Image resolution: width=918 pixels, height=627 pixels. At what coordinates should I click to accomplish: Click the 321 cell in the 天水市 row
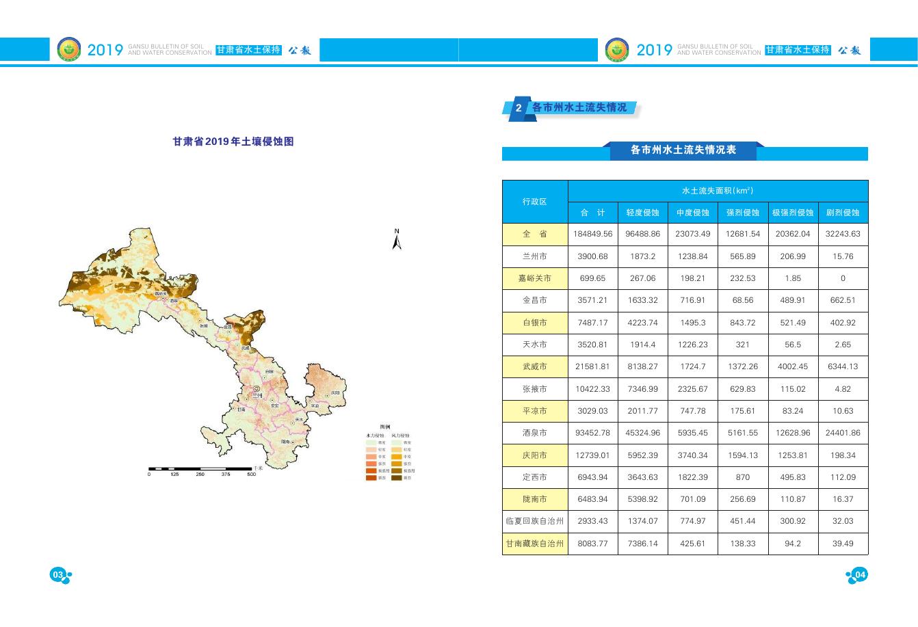coord(743,345)
